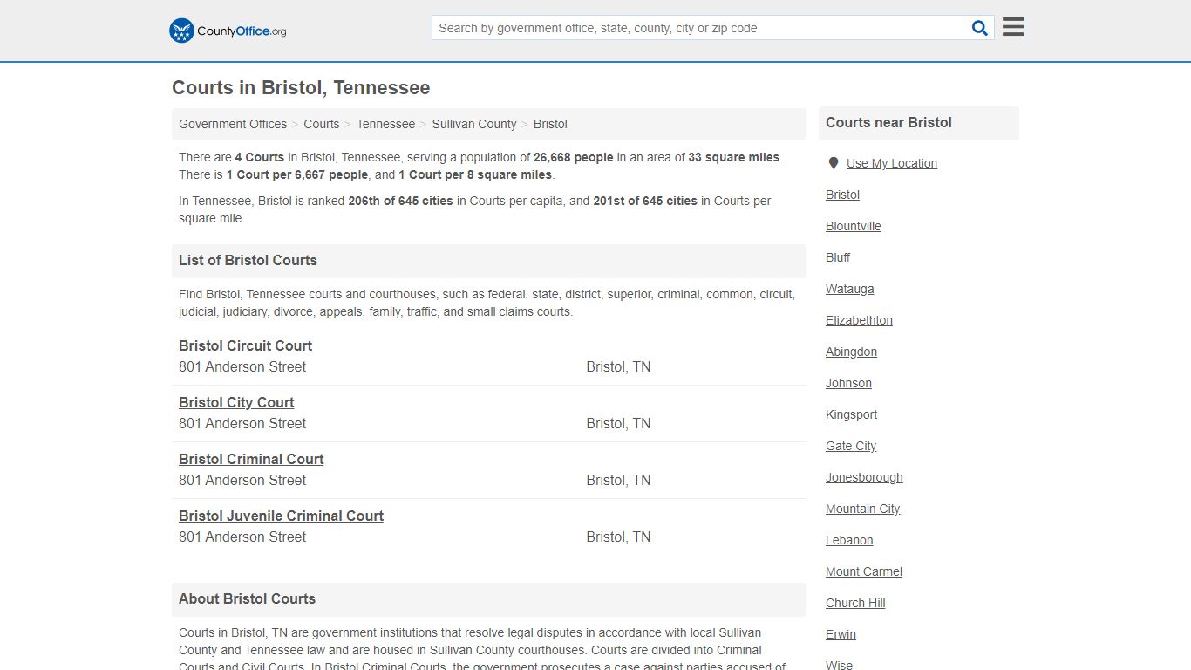This screenshot has height=670, width=1191.
Task: Open the Tennessee breadcrumb link
Action: click(385, 124)
